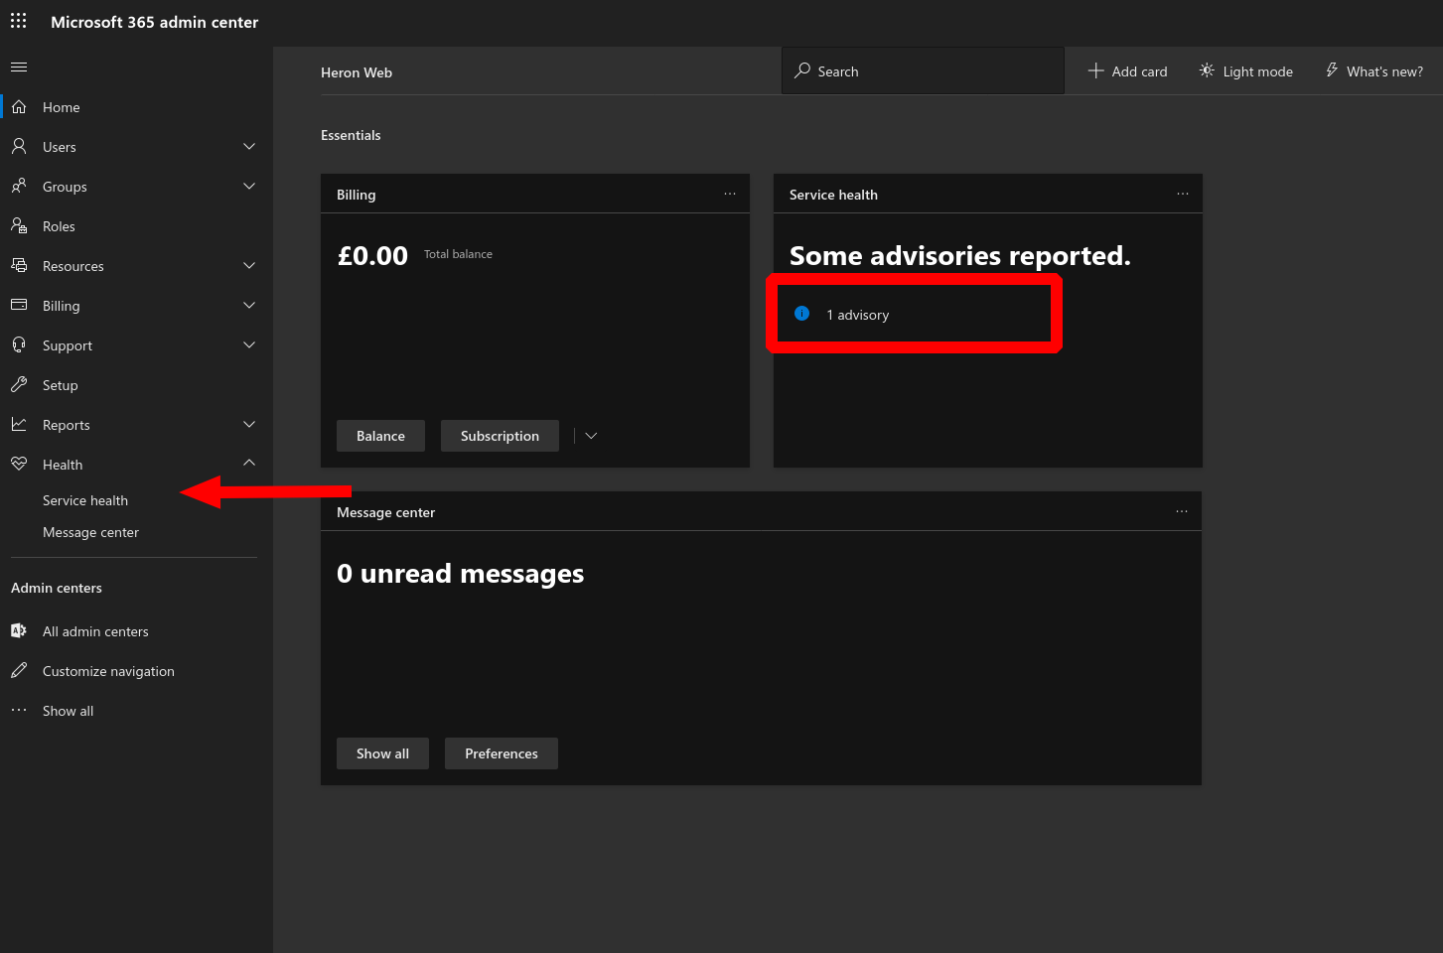Expand the Reports section chevron
1443x953 pixels.
point(249,424)
